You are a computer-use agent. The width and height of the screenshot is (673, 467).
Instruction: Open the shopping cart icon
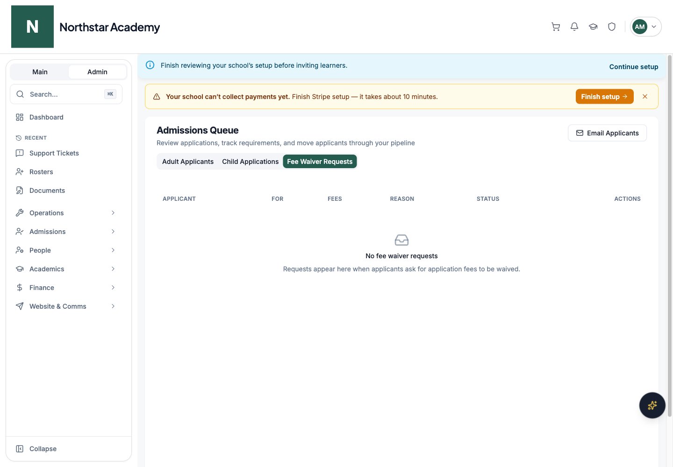(556, 27)
